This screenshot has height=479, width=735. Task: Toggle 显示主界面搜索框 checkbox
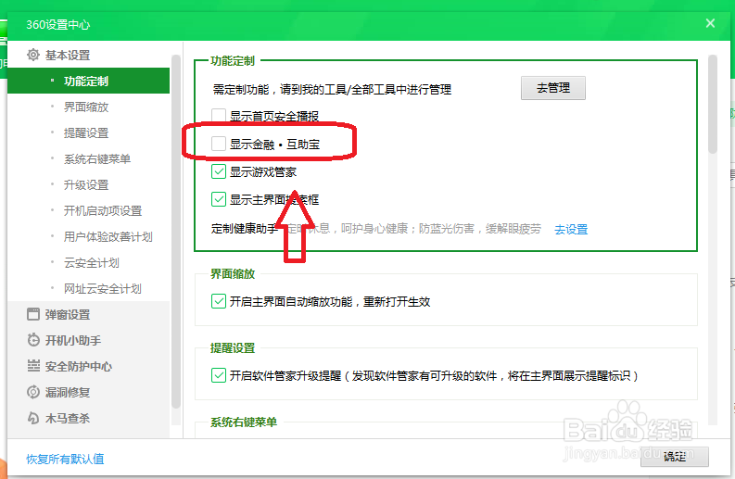pyautogui.click(x=219, y=199)
